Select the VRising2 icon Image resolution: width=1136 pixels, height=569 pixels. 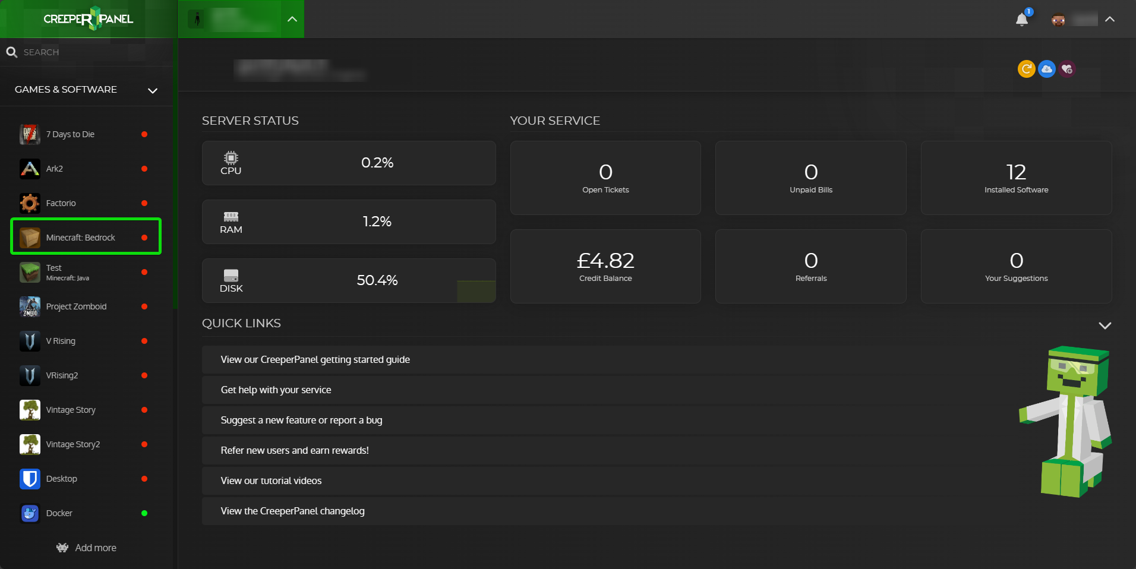click(x=30, y=375)
